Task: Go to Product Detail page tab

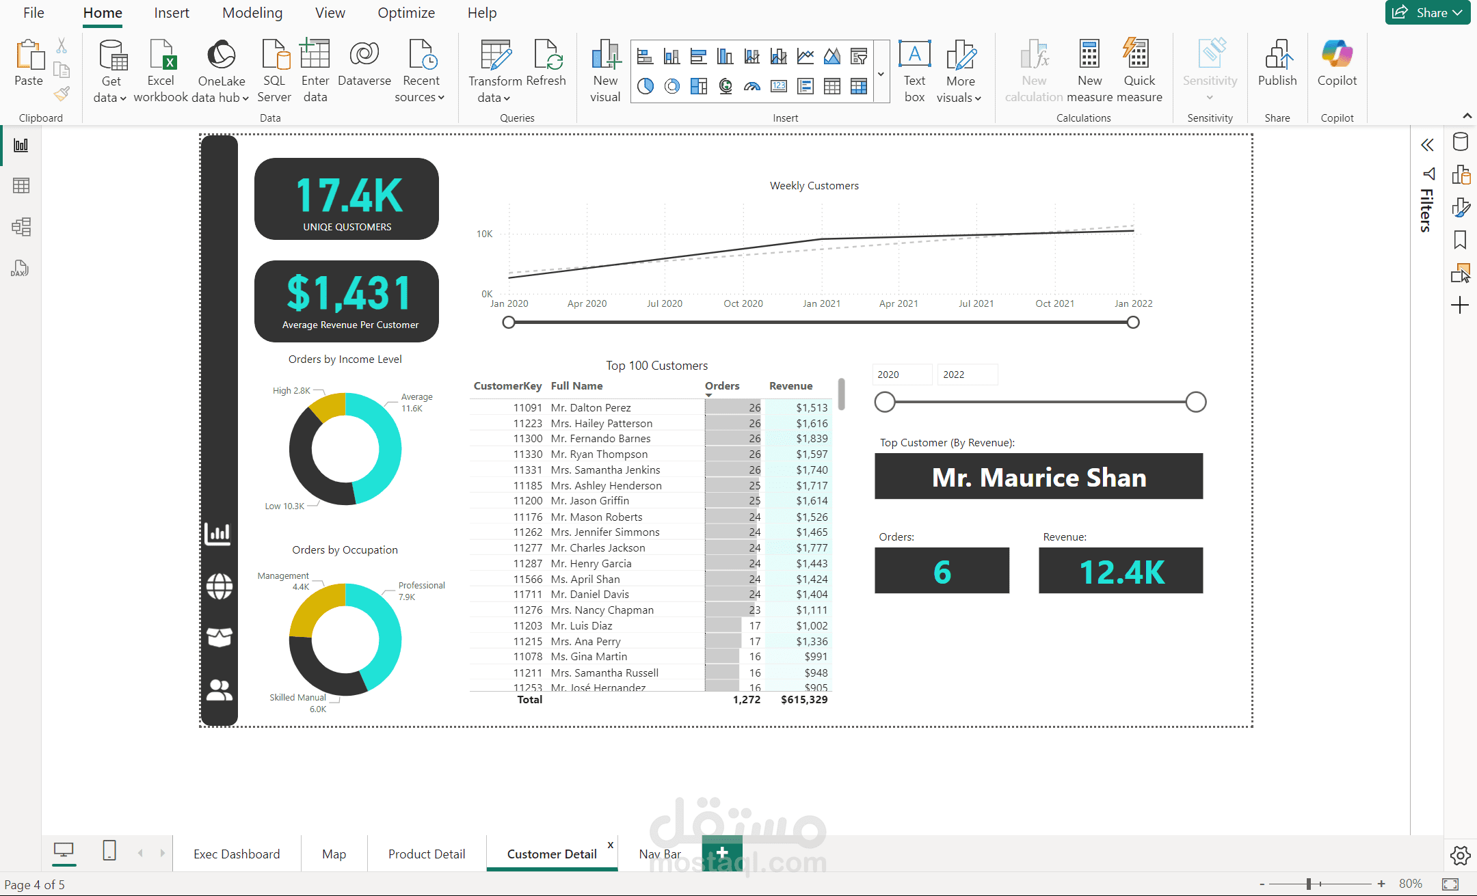Action: [x=427, y=854]
